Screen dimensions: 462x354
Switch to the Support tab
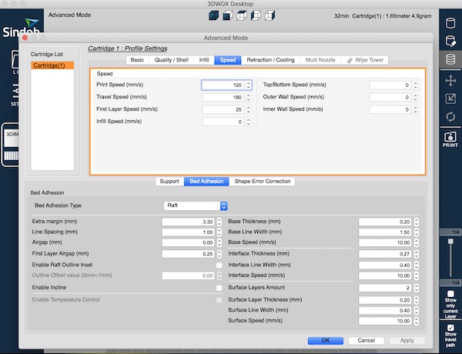point(169,182)
